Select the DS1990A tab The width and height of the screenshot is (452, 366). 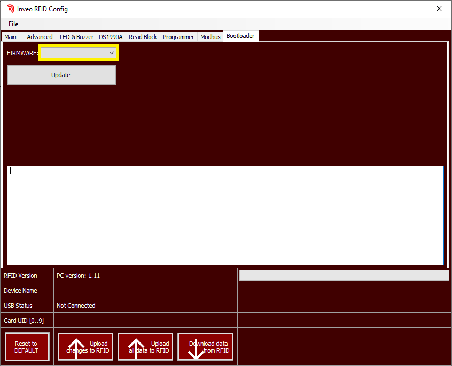pos(111,37)
